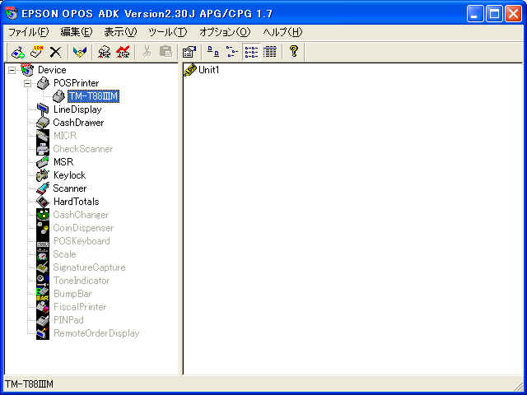Viewport: 527px width, 395px height.
Task: Select the Scanner tree item
Action: tap(69, 188)
